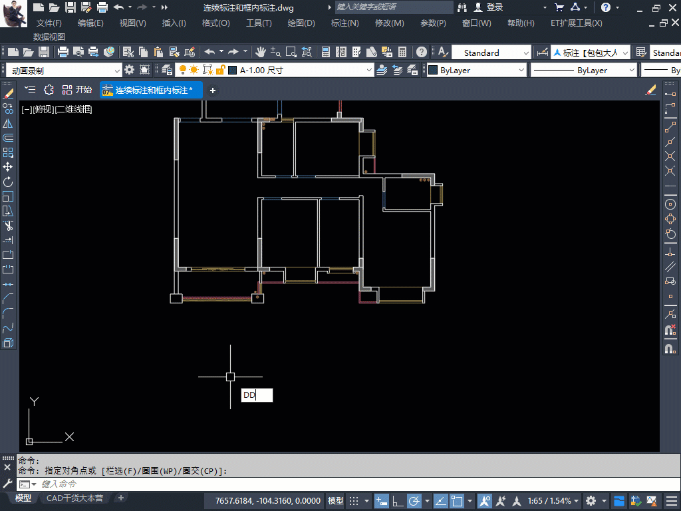
Task: Click the layer color swatch beside A-1.00 尺寸
Action: (x=232, y=70)
